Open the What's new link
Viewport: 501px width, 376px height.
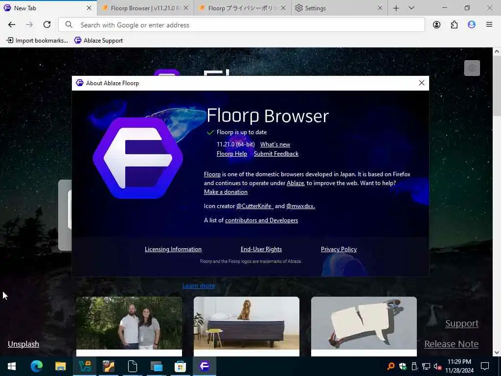[x=275, y=144]
